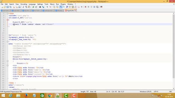Viewport: 175px width, 98px height.
Task: Click the UTF-8 encoding status entry
Action: pyautogui.click(x=156, y=91)
